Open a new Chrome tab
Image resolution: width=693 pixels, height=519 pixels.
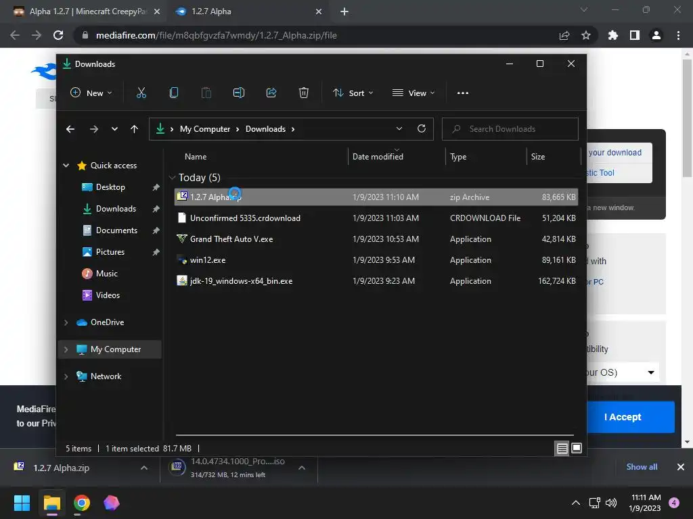[344, 11]
